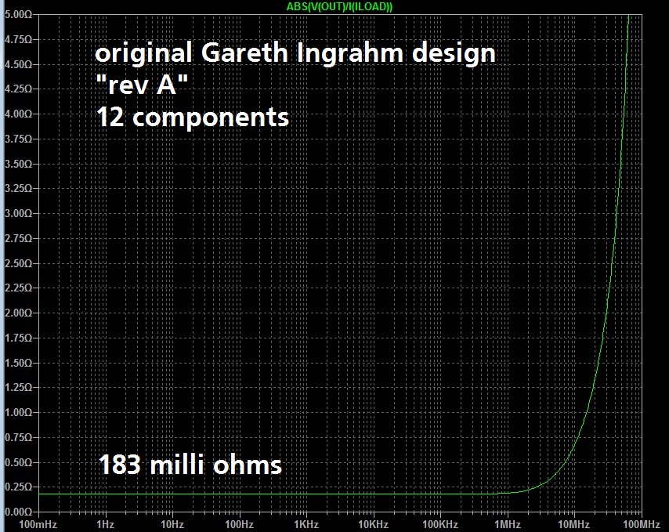Click the "12 components" annotation text
Viewport: 669px width, 532px height.
coord(193,118)
